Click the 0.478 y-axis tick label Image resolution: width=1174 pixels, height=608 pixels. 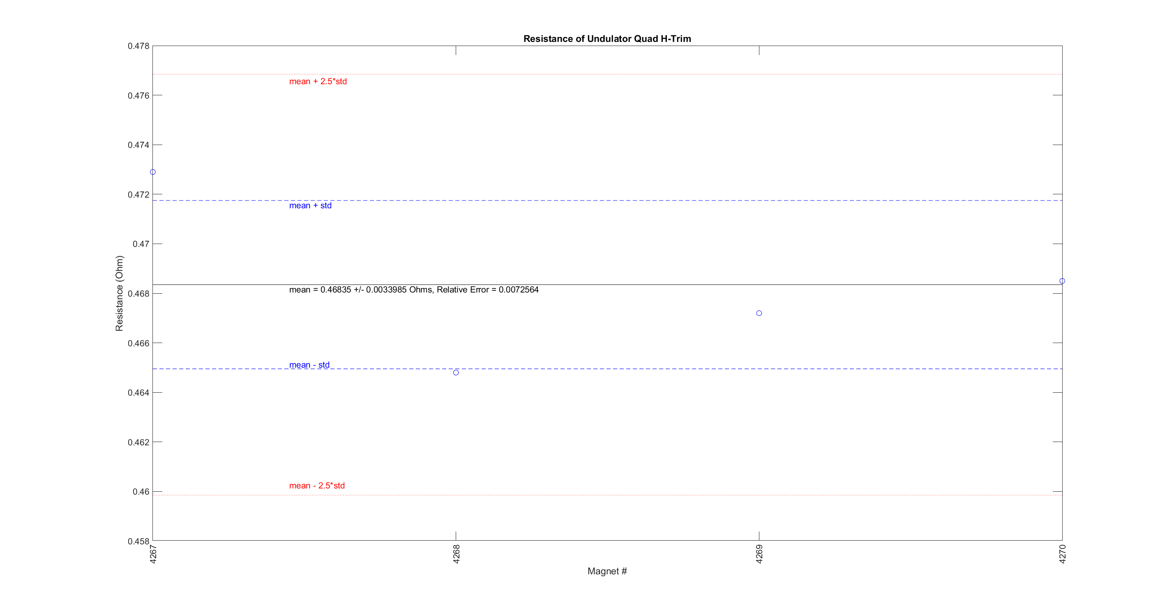click(x=138, y=46)
